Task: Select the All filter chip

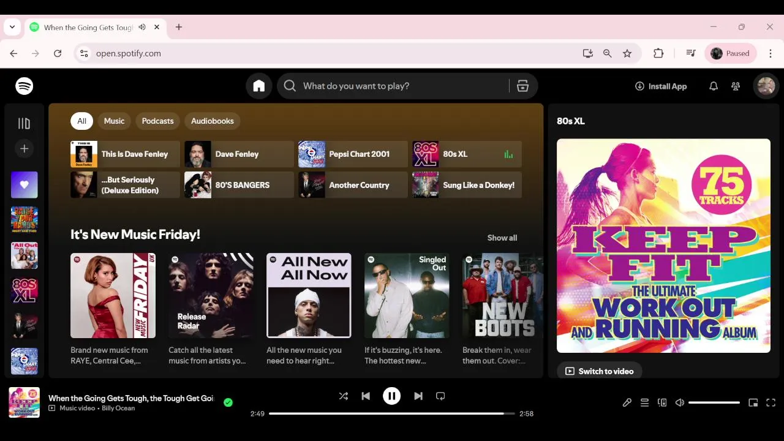Action: point(81,121)
